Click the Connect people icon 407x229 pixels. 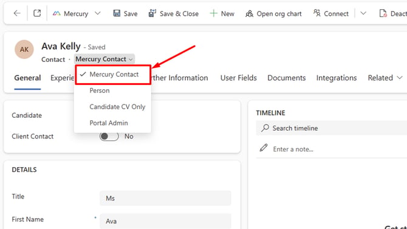pyautogui.click(x=317, y=13)
